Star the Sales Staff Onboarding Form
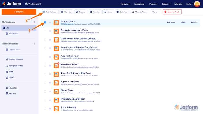 (50, 74)
